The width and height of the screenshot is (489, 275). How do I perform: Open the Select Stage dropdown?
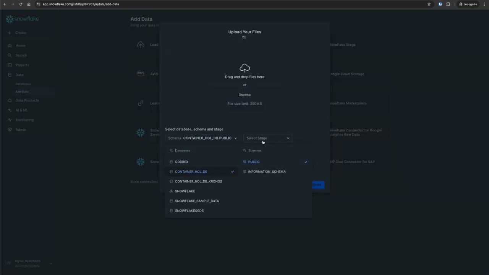coord(268,138)
